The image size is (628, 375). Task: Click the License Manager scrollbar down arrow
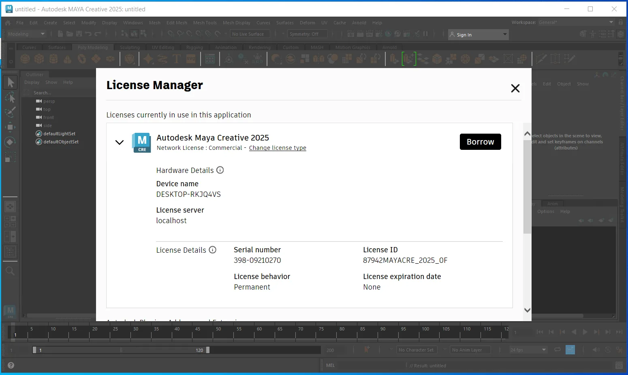click(x=527, y=310)
